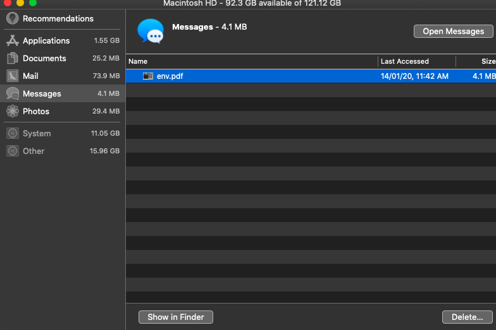Click the Messages bubble icon in sidebar
The height and width of the screenshot is (330, 496).
13,93
